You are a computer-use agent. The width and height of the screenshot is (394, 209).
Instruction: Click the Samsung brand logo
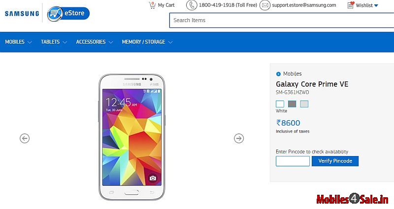[22, 14]
